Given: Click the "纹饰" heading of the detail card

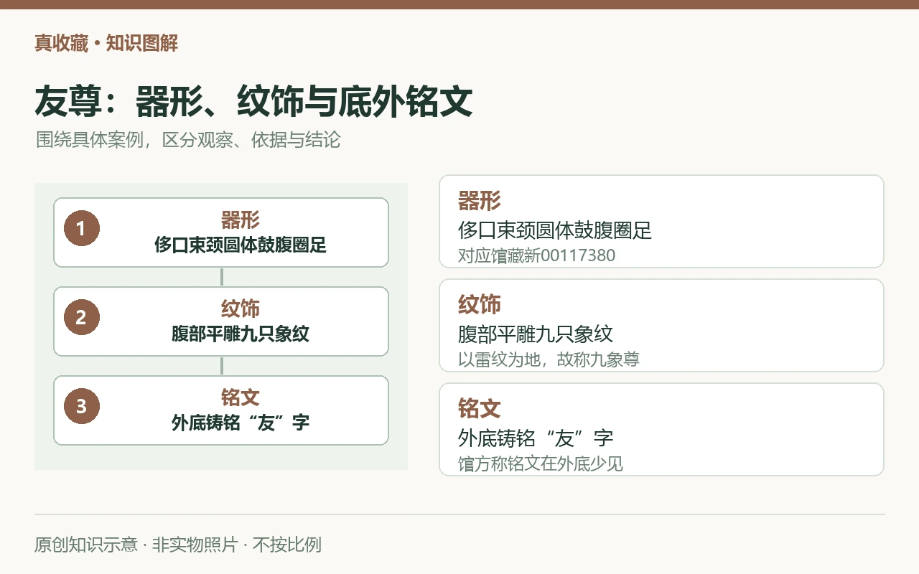Looking at the screenshot, I should [x=480, y=305].
